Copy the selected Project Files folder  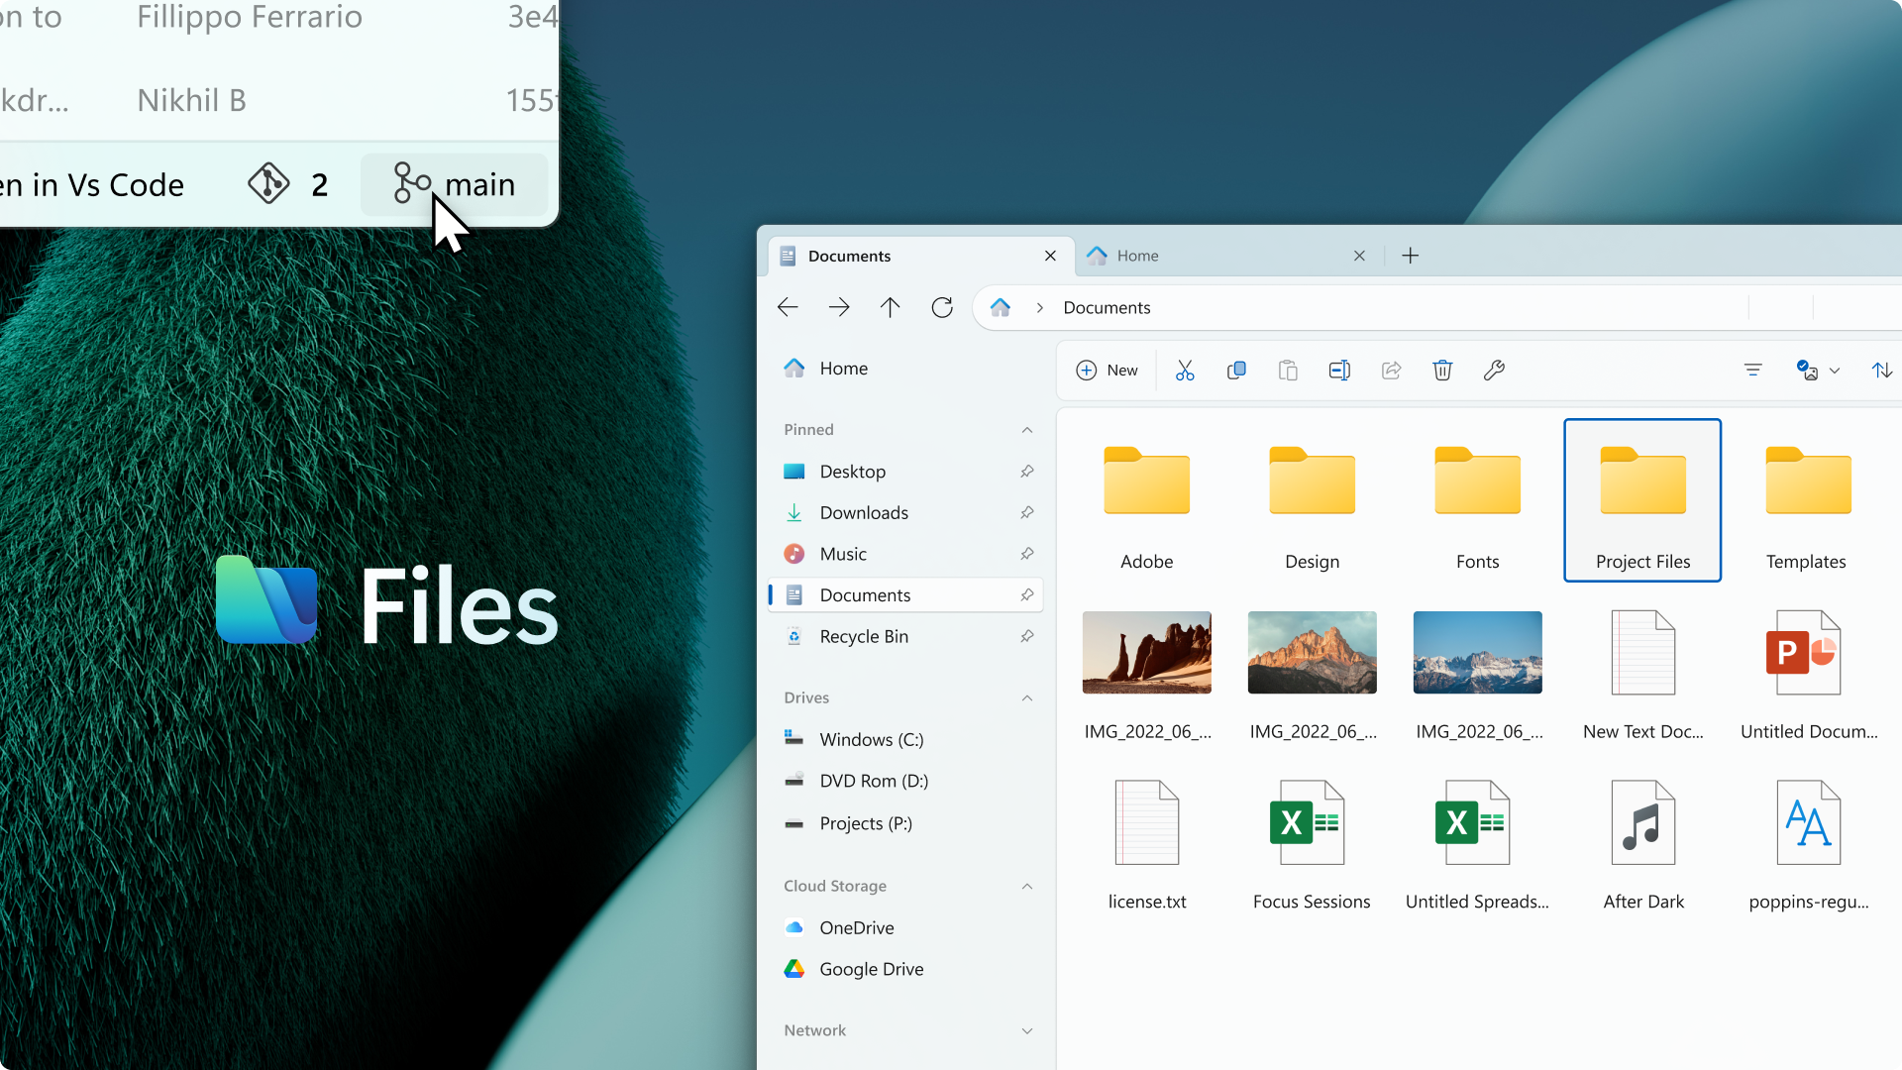click(1236, 370)
